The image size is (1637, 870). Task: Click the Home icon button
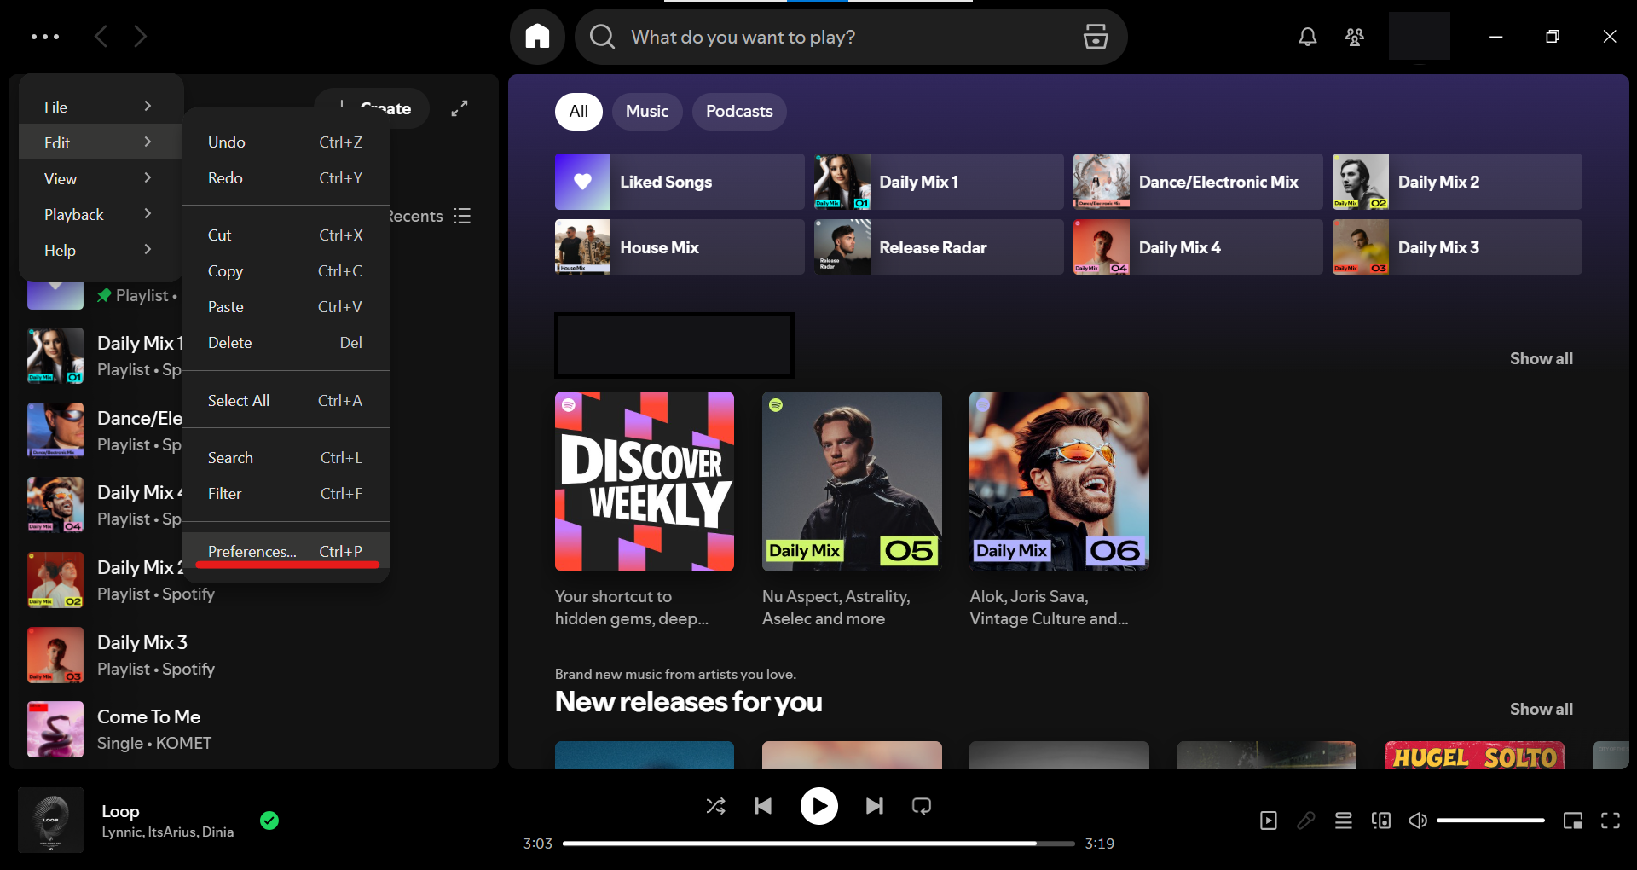537,37
